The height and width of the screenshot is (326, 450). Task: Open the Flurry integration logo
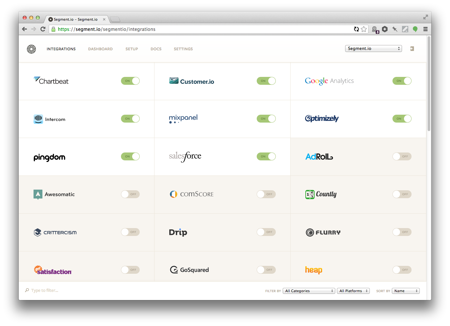click(323, 232)
